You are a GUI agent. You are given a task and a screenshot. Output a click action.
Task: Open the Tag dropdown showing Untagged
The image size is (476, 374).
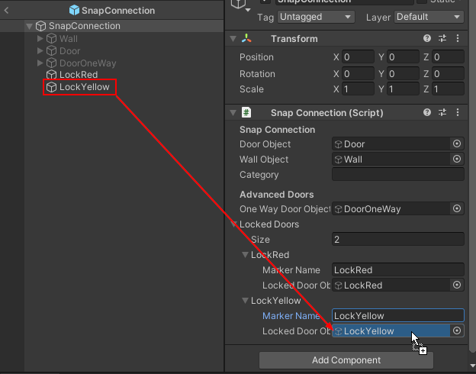coord(316,17)
